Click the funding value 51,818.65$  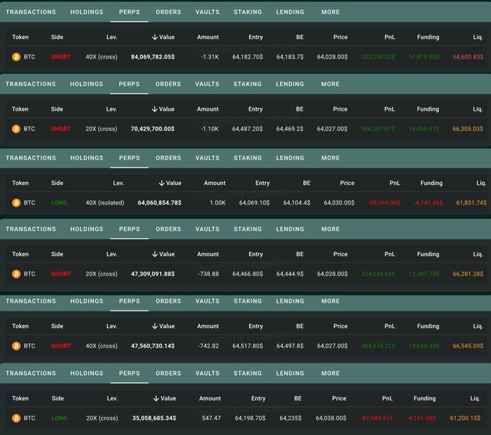(424, 57)
